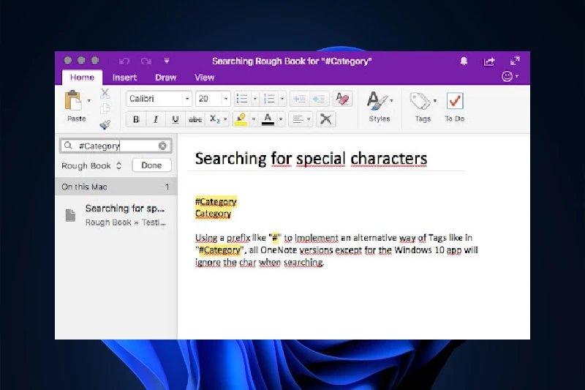Toggle Bold formatting
The height and width of the screenshot is (390, 585).
136,119
